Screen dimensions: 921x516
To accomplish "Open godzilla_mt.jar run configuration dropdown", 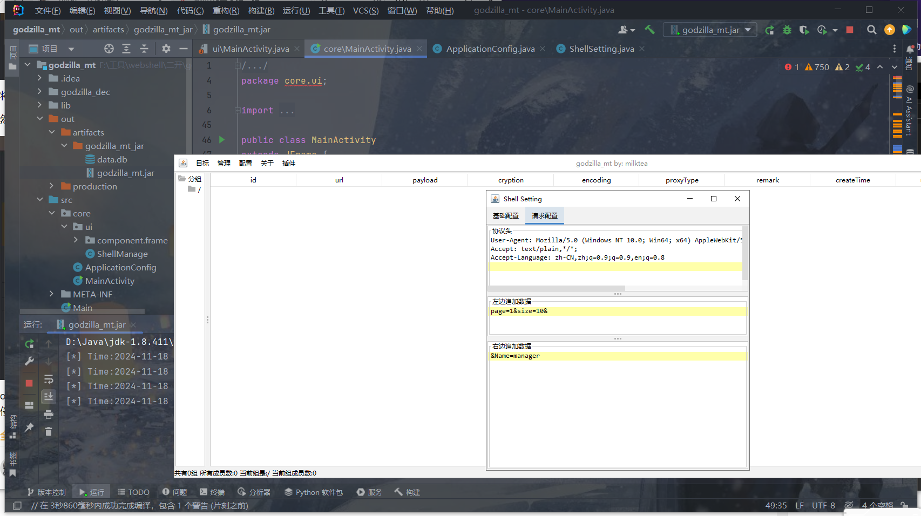I will coord(710,30).
